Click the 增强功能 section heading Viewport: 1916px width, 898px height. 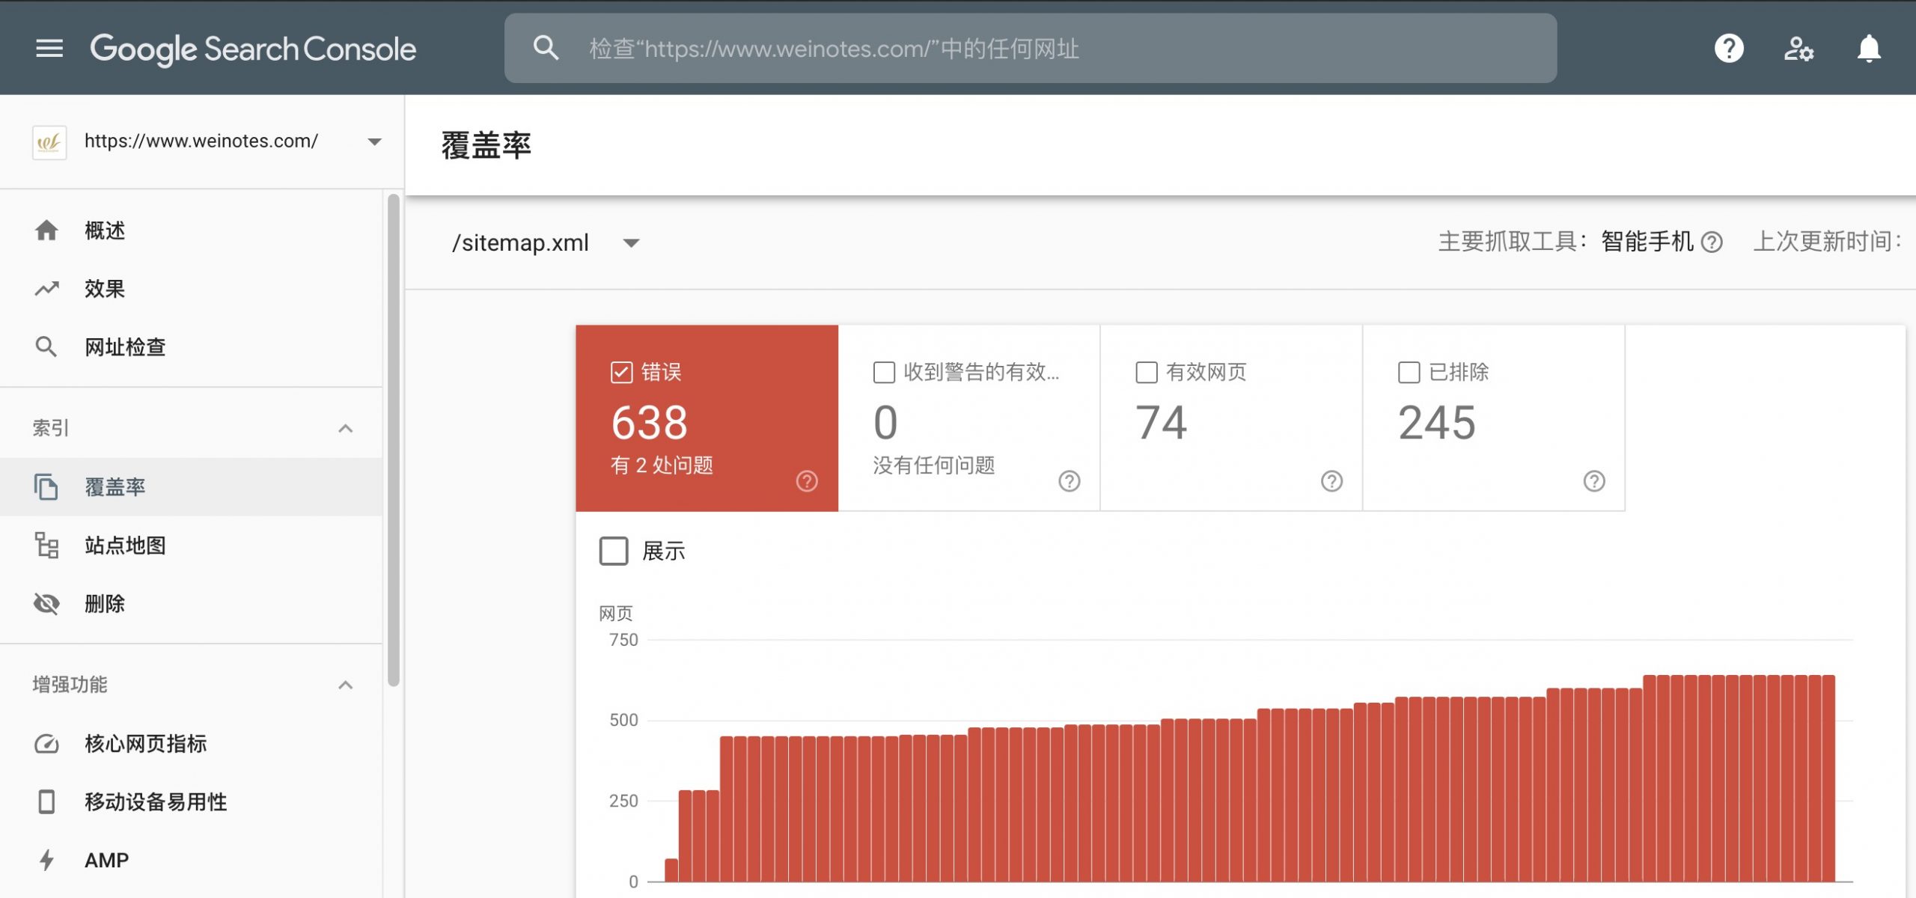click(x=70, y=685)
